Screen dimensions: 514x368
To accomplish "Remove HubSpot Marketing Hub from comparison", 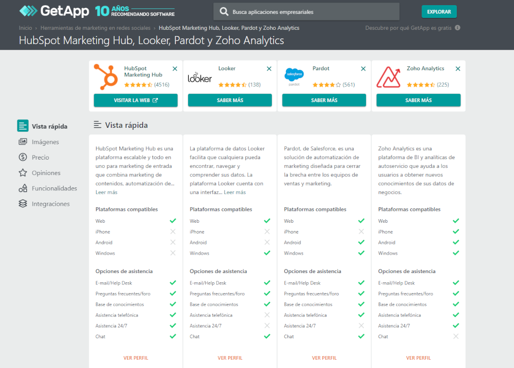I will click(175, 69).
